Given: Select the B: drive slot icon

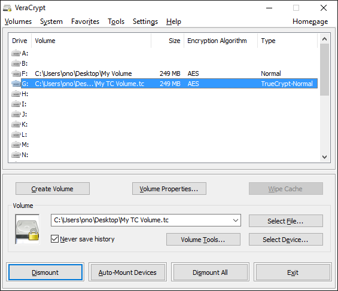Looking at the screenshot, I should point(16,63).
